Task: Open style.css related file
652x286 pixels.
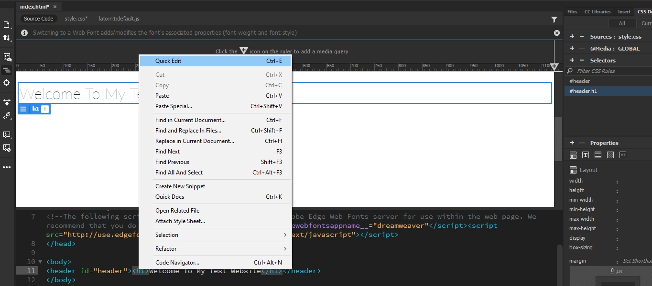Action: click(x=76, y=19)
